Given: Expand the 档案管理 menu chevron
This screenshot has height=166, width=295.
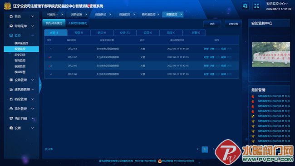Looking at the screenshot, I should [x=33, y=99].
